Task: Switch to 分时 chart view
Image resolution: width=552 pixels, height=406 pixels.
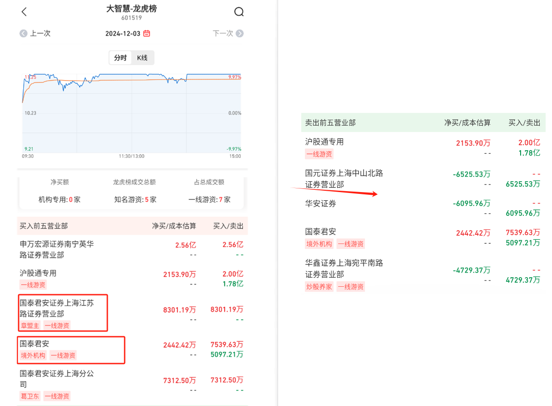Action: tap(121, 58)
